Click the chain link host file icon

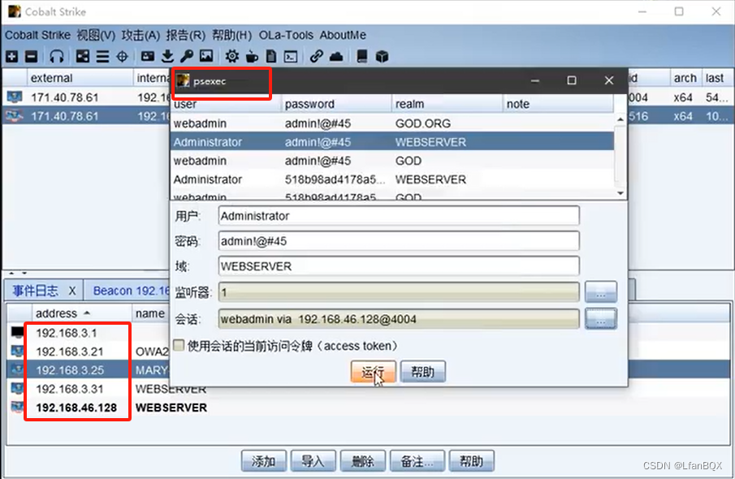pos(317,57)
